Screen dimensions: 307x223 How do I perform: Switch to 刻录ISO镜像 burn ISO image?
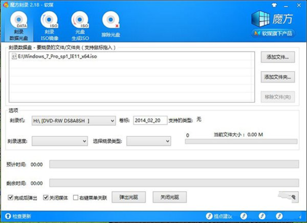pyautogui.click(x=49, y=26)
